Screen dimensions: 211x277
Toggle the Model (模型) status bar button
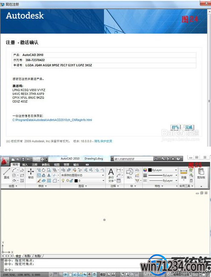point(103,274)
